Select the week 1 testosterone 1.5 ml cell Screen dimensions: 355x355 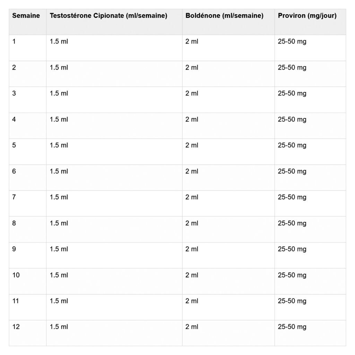[59, 42]
